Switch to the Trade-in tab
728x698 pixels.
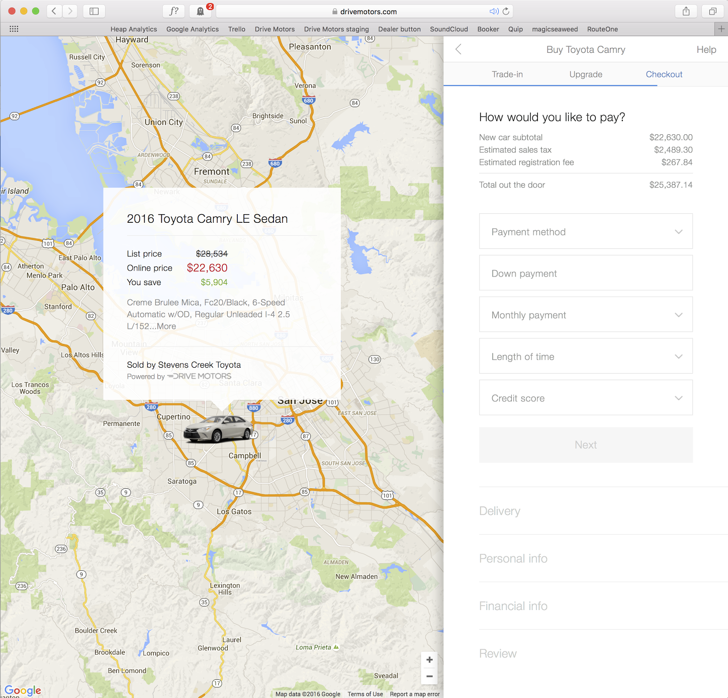[x=507, y=74]
